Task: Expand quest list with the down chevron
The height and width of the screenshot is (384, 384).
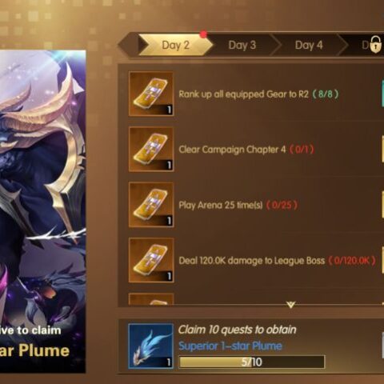Action: [290, 305]
